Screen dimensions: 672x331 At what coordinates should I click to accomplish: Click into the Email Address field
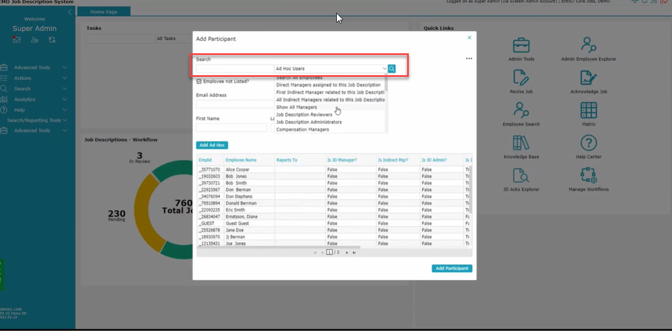coord(234,104)
